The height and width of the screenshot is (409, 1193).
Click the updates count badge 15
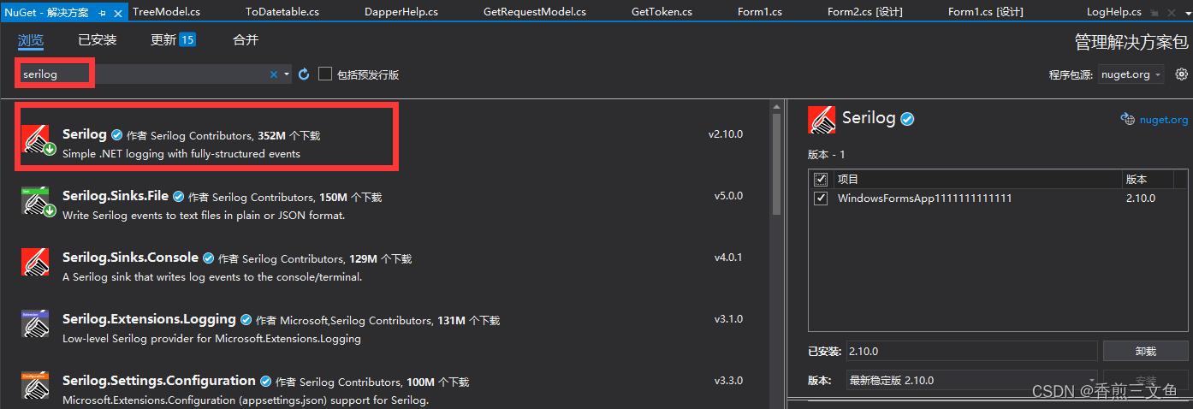[x=187, y=40]
